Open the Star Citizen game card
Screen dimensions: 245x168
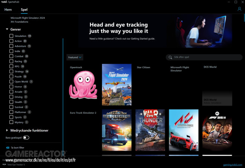(x=150, y=85)
